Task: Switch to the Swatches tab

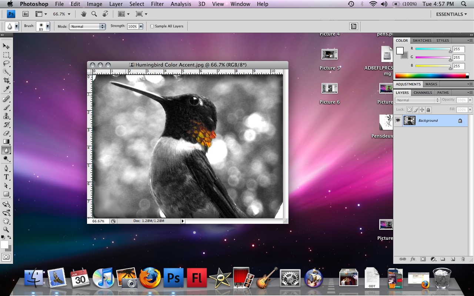Action: [x=422, y=40]
